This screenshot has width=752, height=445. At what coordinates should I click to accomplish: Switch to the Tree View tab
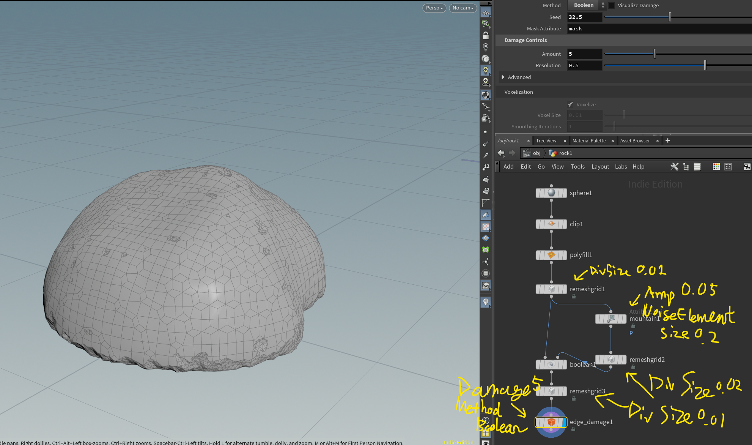(x=546, y=141)
